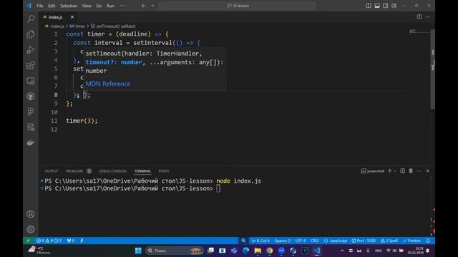Open Run and Debug view
The height and width of the screenshot is (257, 458).
pyautogui.click(x=31, y=50)
